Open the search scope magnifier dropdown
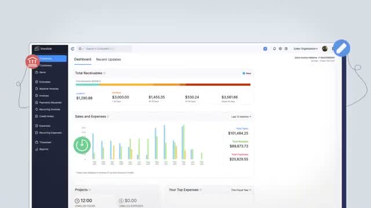 click(x=81, y=49)
